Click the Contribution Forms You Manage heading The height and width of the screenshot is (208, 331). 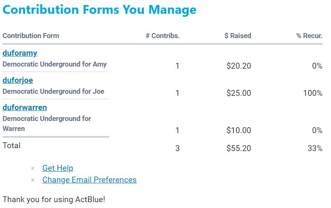click(x=99, y=10)
